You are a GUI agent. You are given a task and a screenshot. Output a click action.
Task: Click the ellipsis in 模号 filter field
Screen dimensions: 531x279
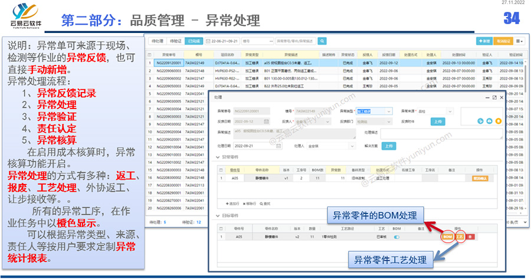tap(271, 41)
